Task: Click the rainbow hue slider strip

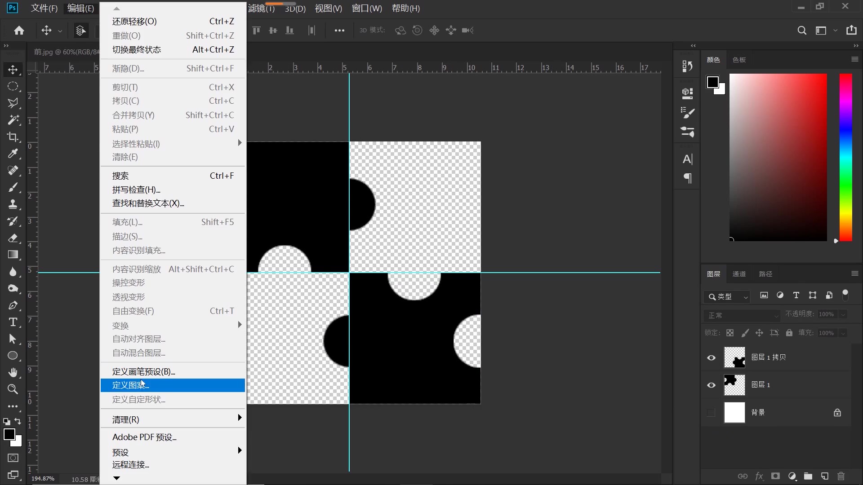Action: click(x=845, y=157)
